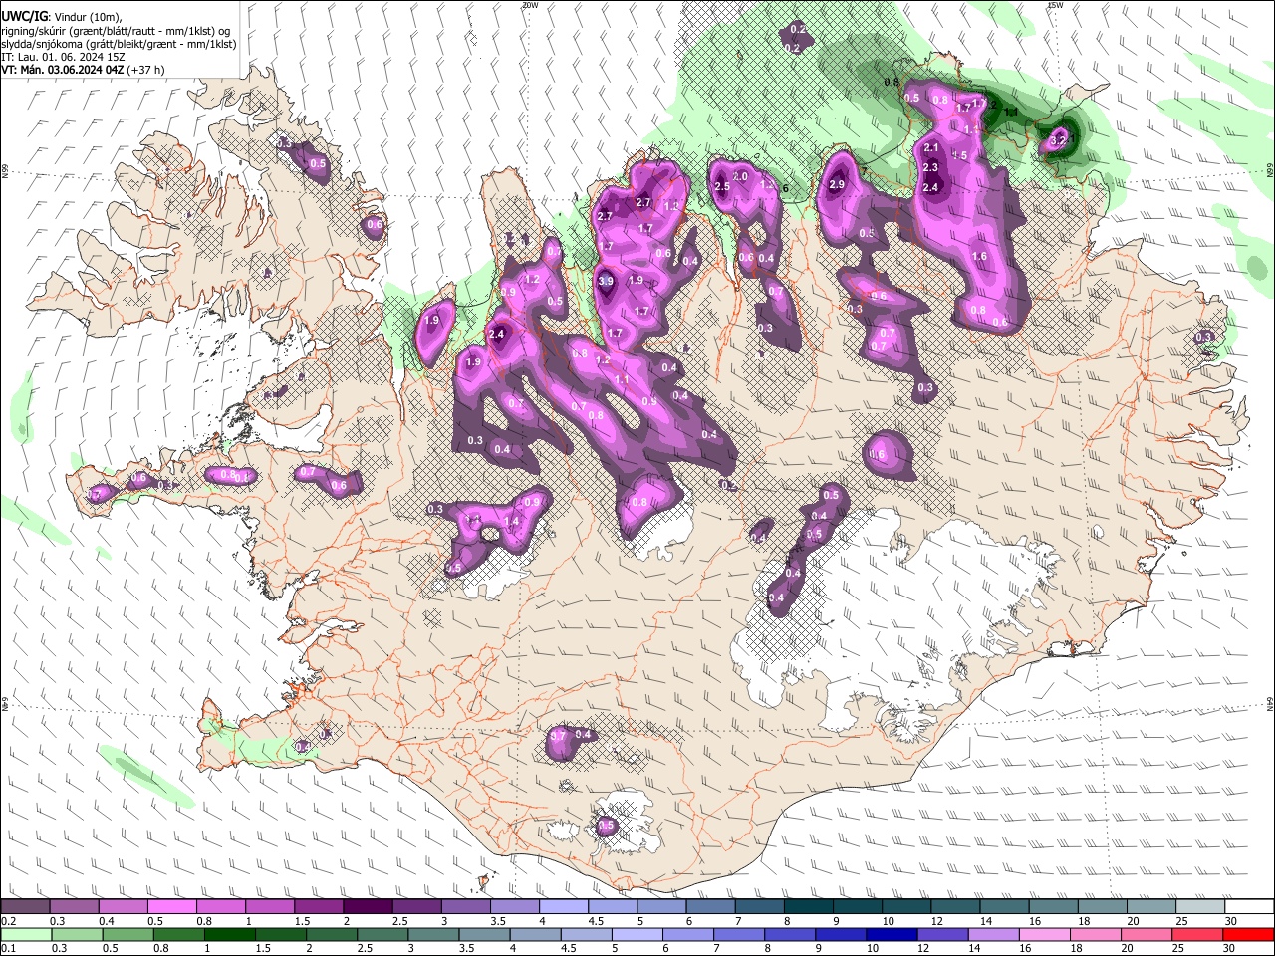Image resolution: width=1275 pixels, height=956 pixels.
Task: Click the '3.9' precipitation value on the map
Action: [x=605, y=282]
